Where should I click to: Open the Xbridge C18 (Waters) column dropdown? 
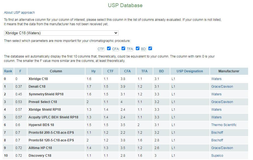(x=61, y=33)
